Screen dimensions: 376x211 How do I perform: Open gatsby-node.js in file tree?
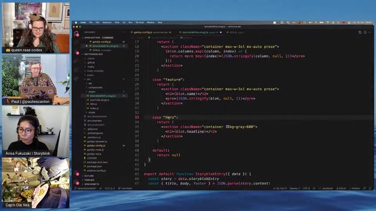tap(95, 150)
